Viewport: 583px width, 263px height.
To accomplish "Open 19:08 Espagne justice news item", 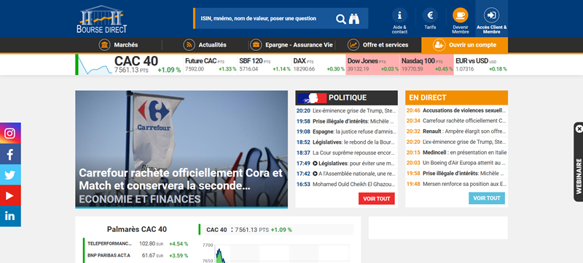I will 347,131.
